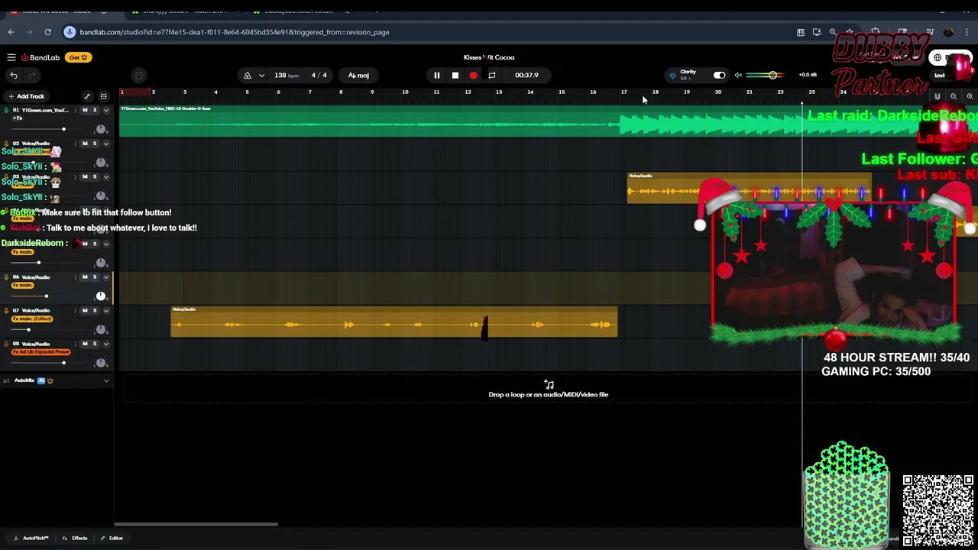Open Fx Ad Lib Espacial Preset on track 08
This screenshot has width=978, height=550.
[x=41, y=351]
